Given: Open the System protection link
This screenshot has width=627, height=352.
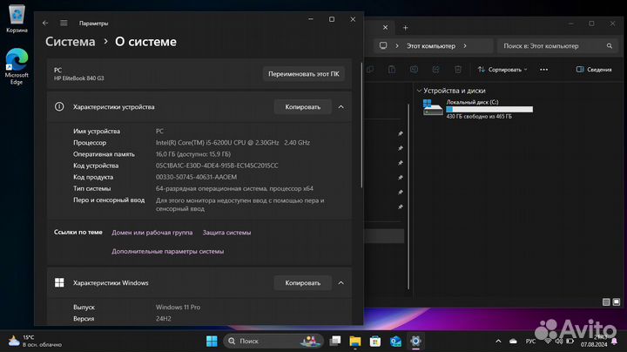Looking at the screenshot, I should coord(226,233).
